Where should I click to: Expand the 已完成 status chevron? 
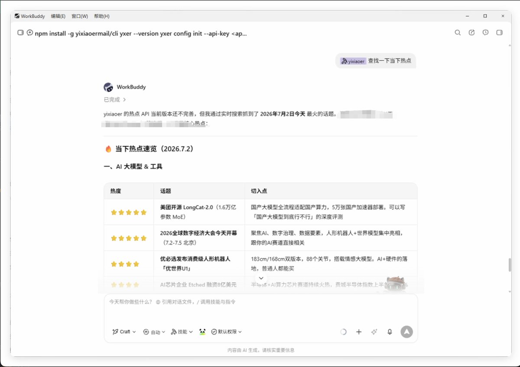(124, 100)
